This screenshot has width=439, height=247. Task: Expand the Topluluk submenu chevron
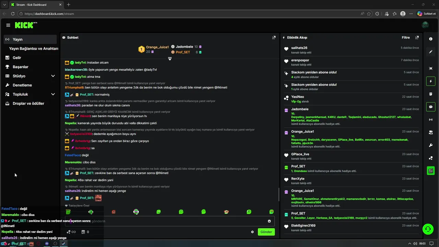(x=53, y=94)
